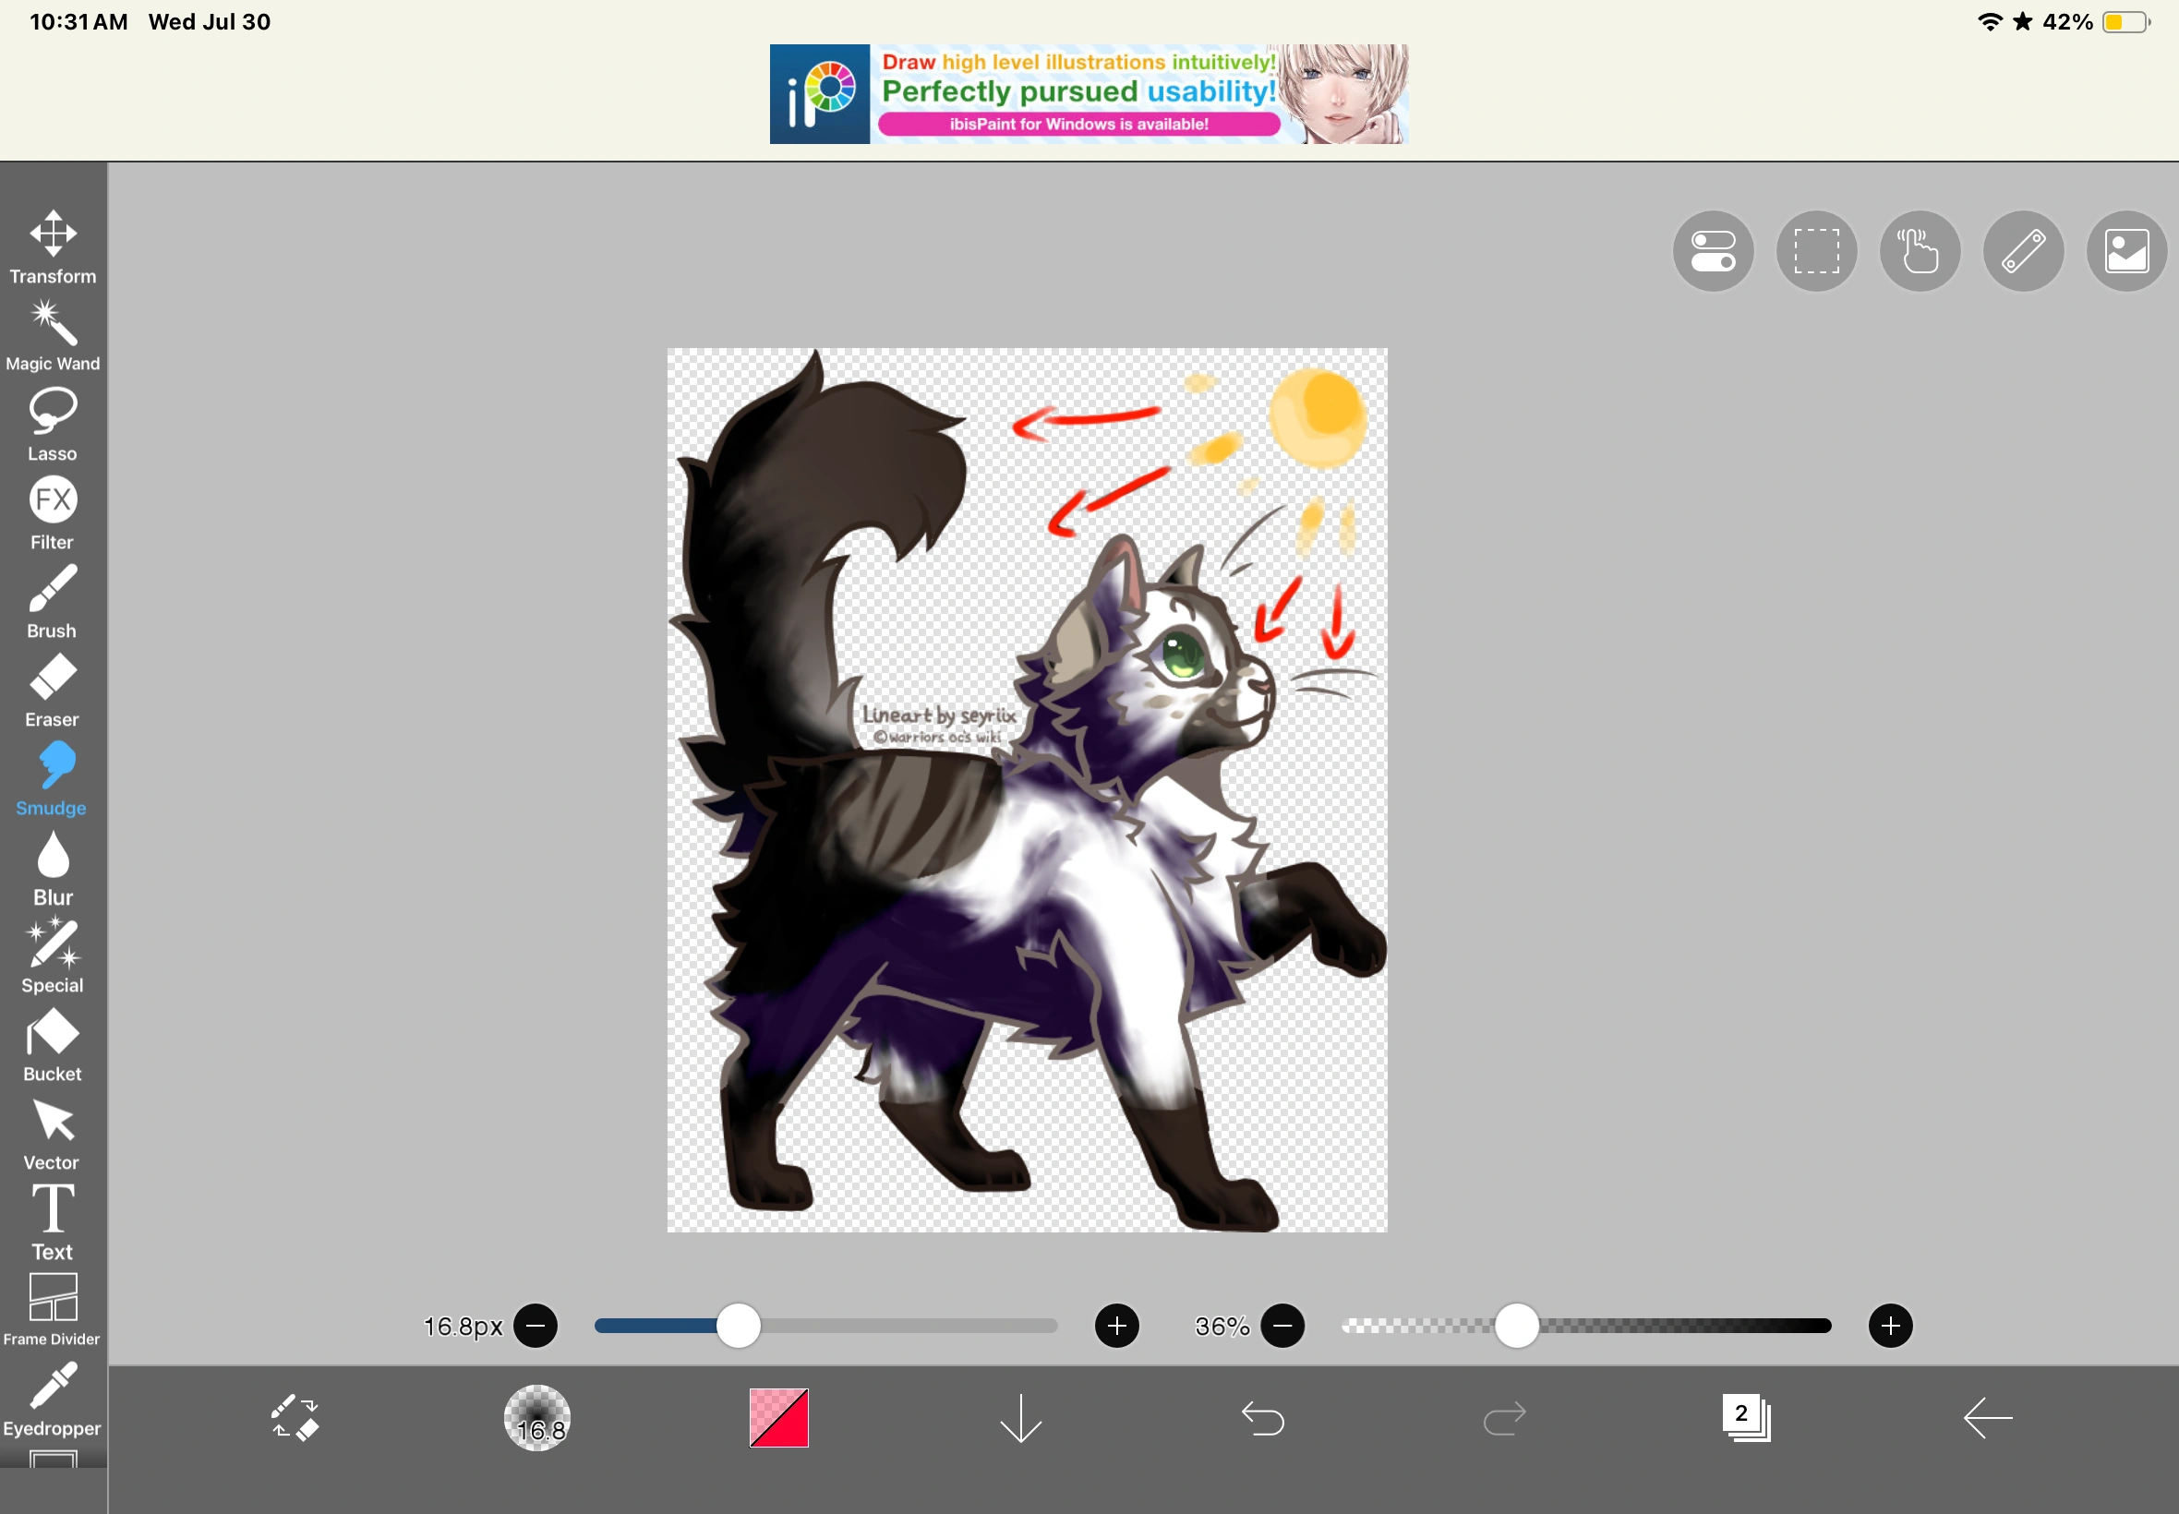Undo the last stroke

1263,1418
